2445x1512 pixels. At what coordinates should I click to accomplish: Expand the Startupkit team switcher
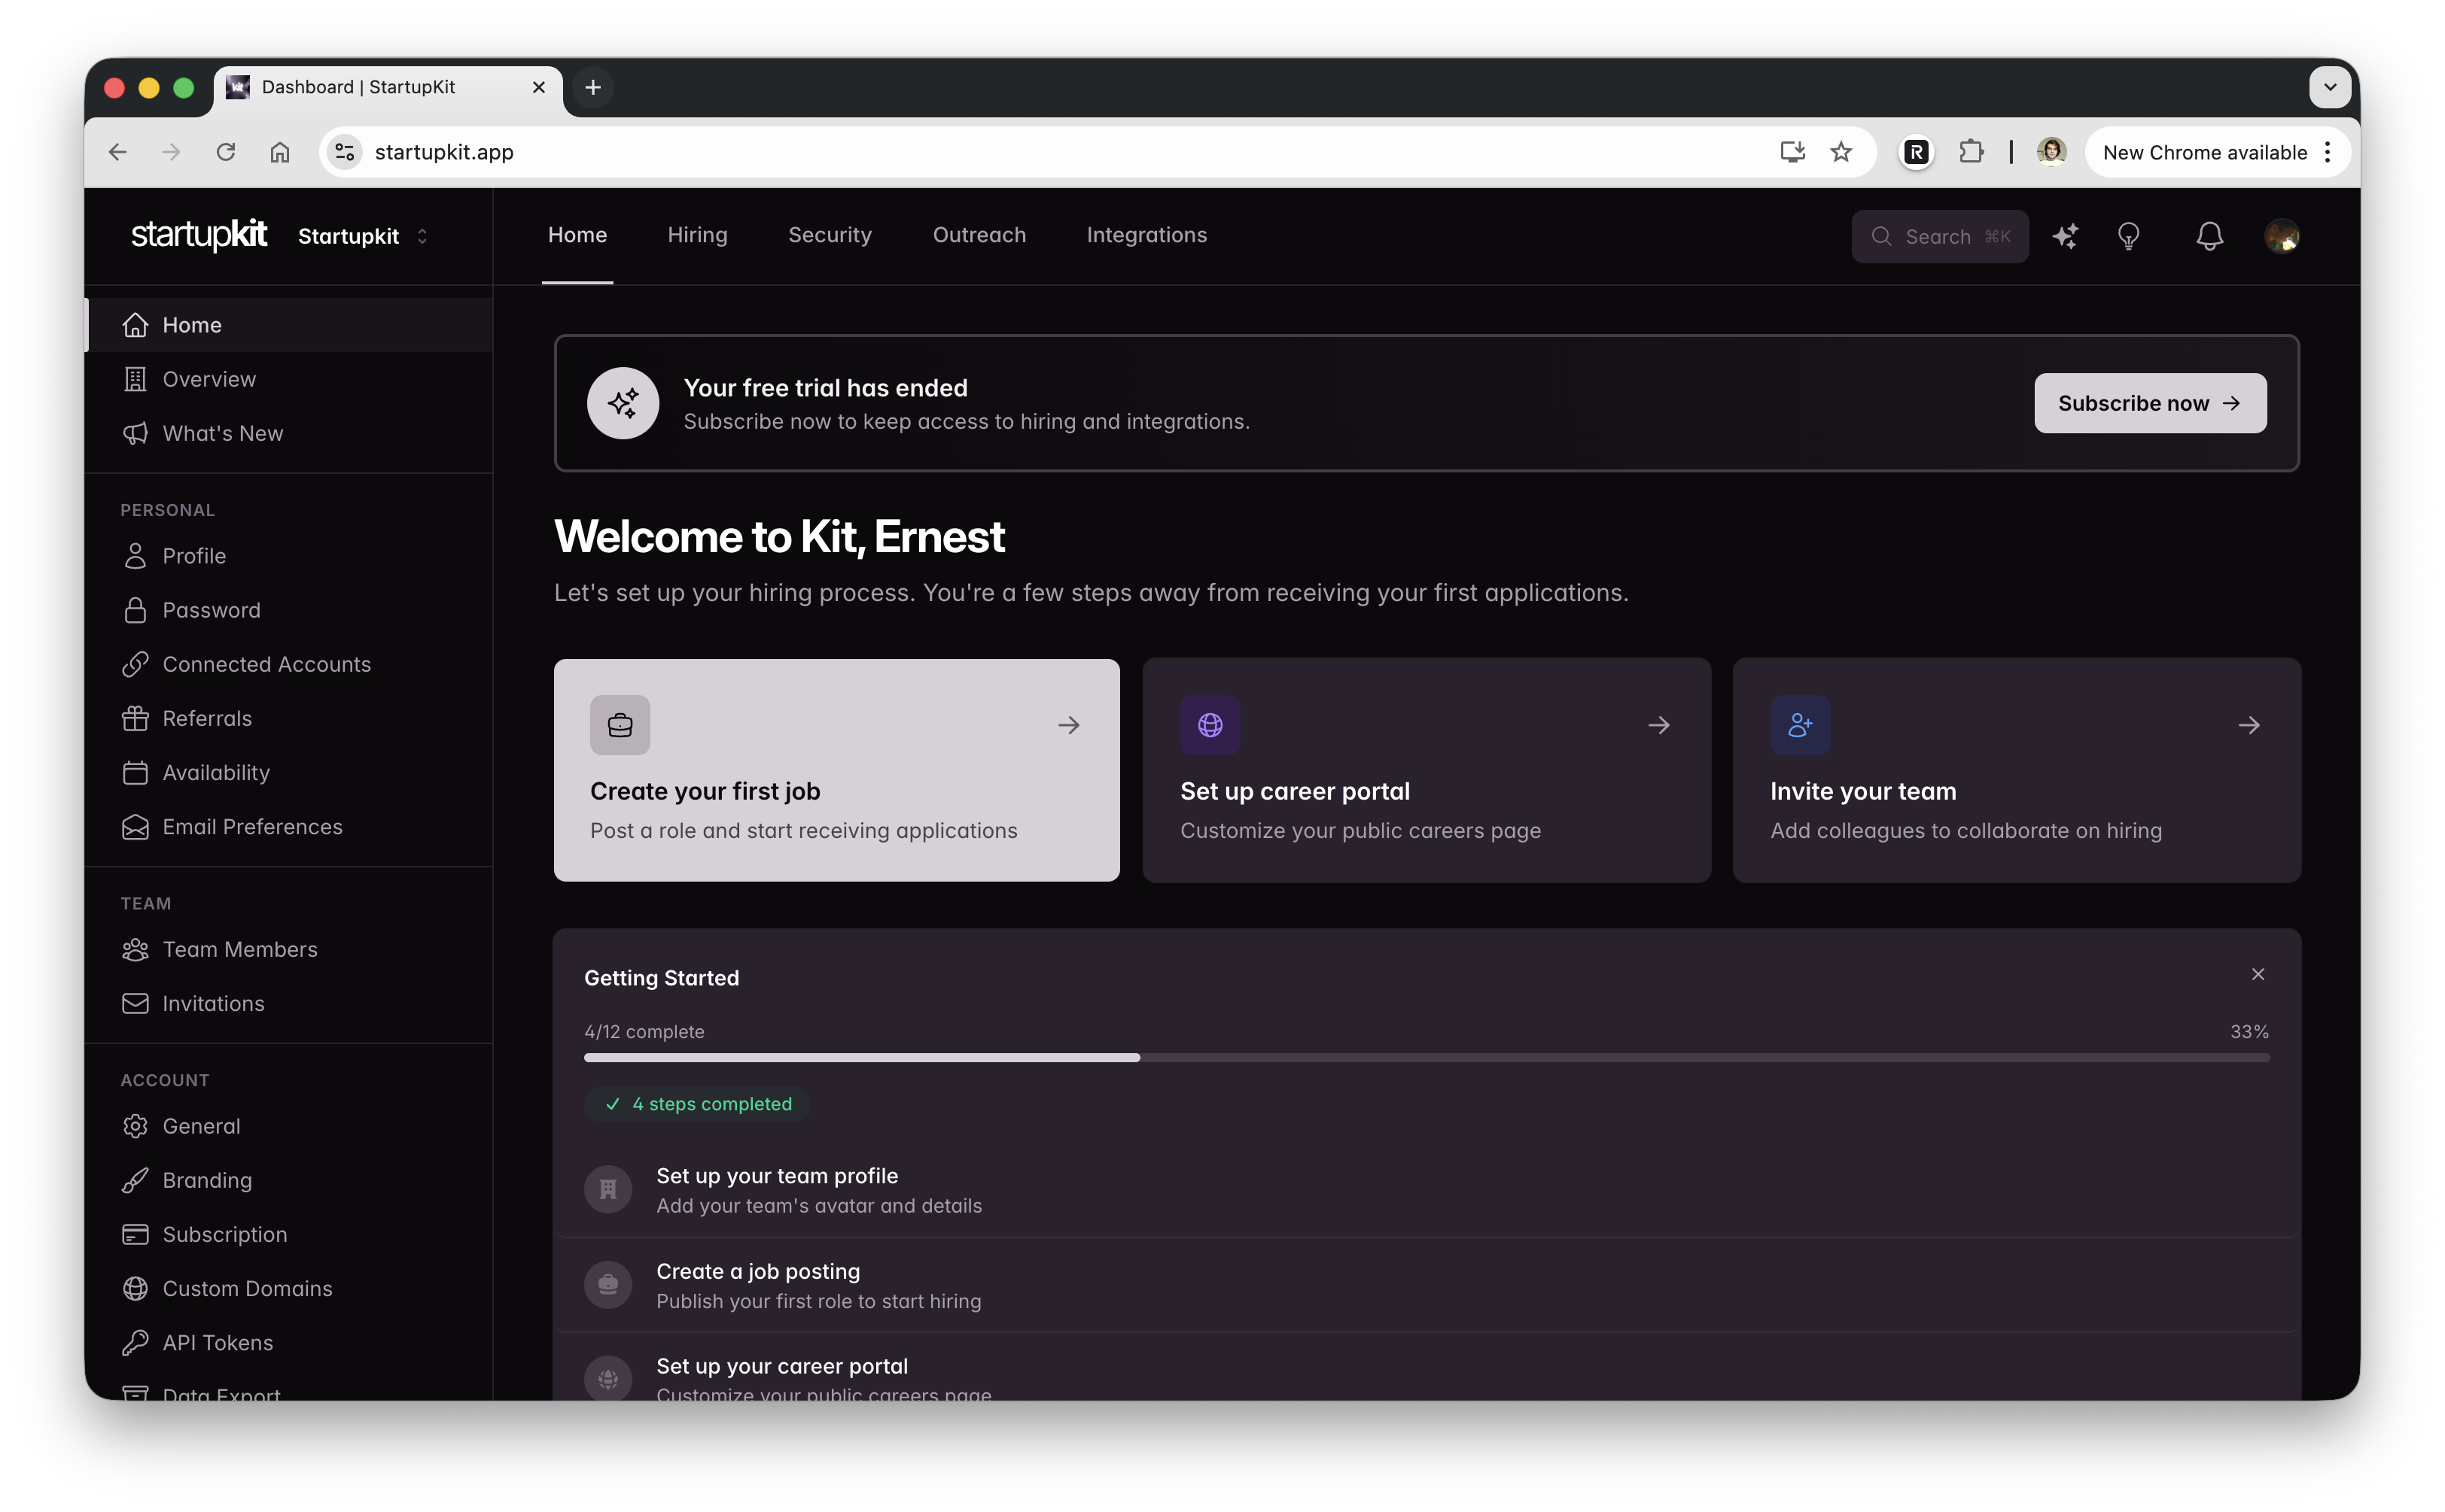pos(363,236)
